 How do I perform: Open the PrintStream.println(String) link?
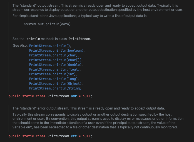click(55, 88)
